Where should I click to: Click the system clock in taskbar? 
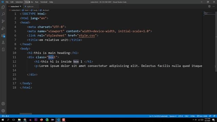point(207,120)
